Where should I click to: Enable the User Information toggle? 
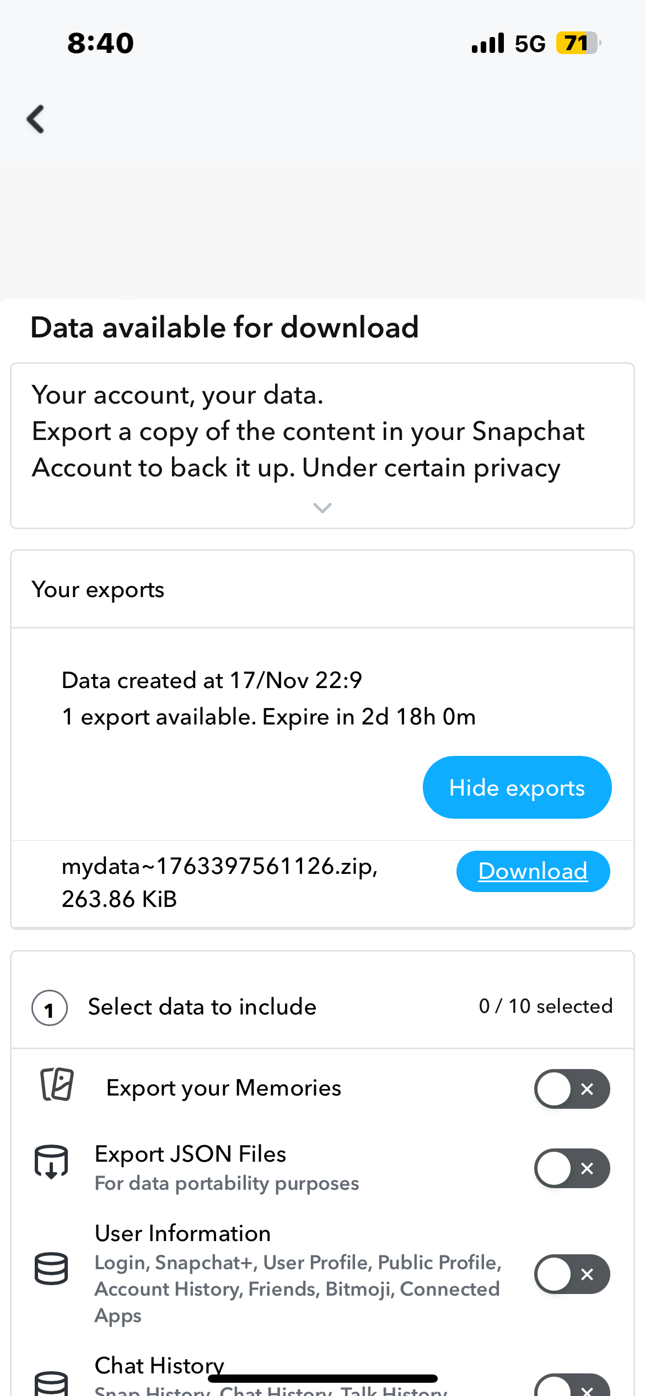(572, 1274)
